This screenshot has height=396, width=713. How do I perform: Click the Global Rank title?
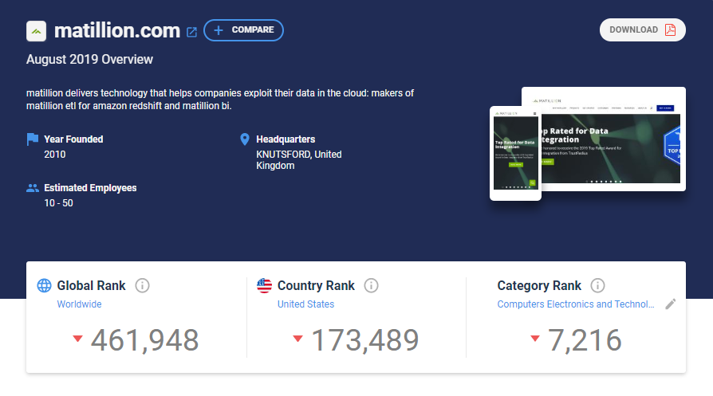tap(91, 286)
